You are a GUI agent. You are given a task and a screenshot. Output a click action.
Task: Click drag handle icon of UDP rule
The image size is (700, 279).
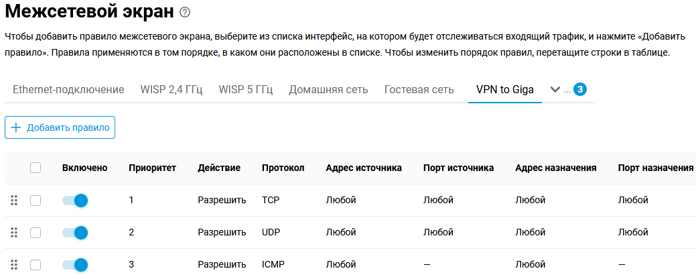13,232
